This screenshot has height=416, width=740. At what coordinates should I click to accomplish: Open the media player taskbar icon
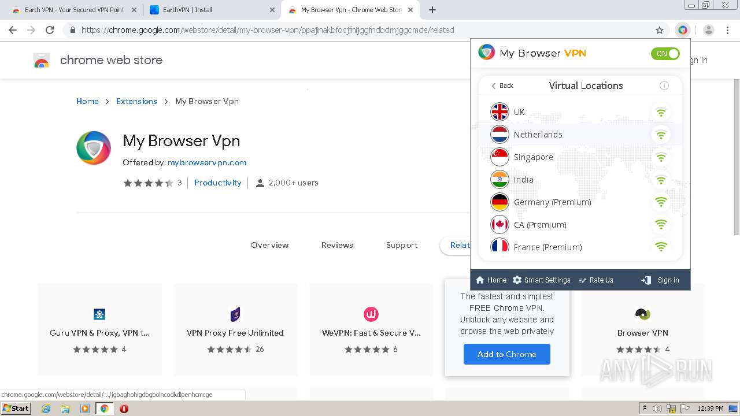(85, 408)
